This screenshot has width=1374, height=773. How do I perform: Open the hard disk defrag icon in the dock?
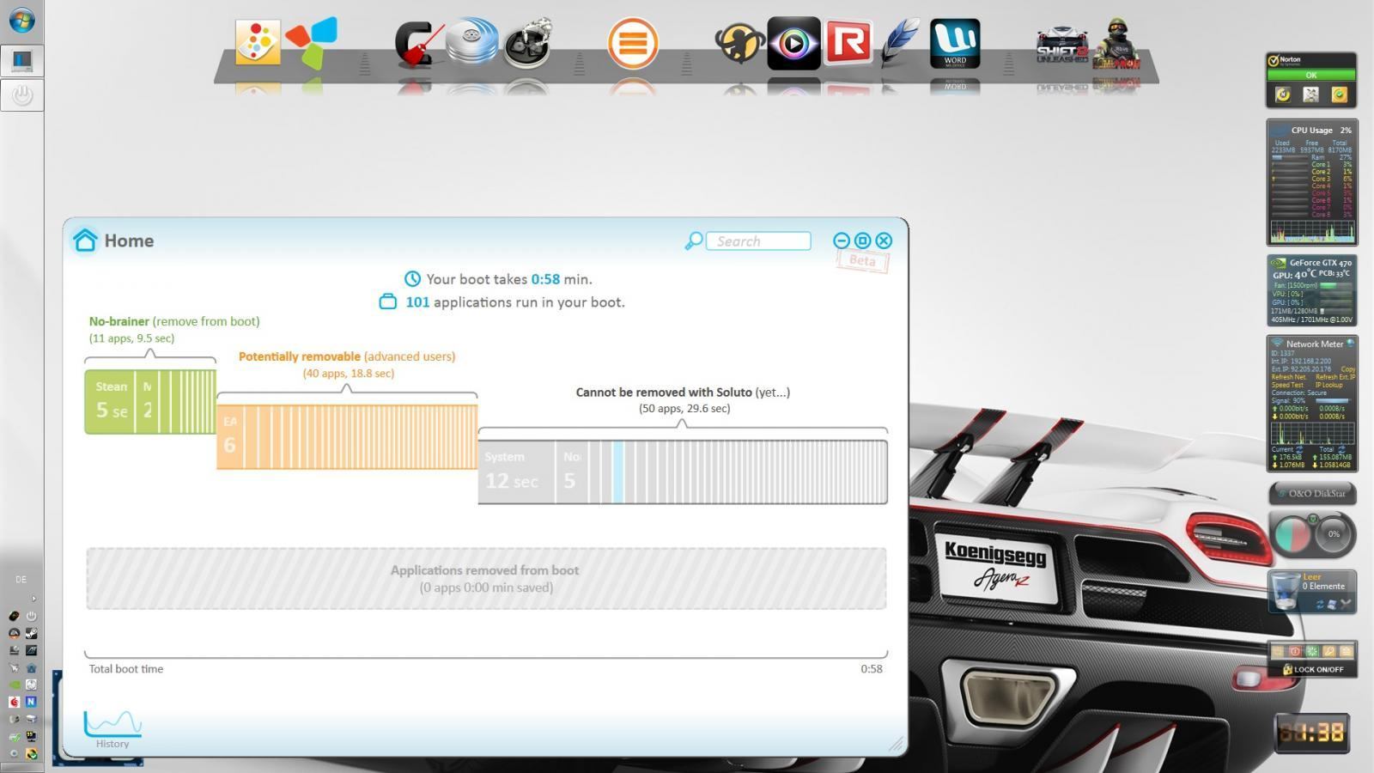[x=471, y=41]
